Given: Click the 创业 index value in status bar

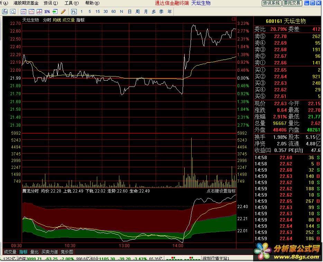Looking at the screenshot, I should [x=107, y=259].
